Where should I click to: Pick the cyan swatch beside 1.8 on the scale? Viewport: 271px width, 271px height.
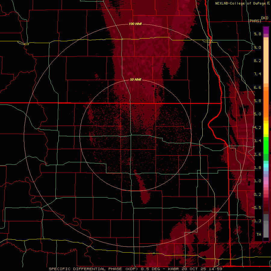coord(266,166)
